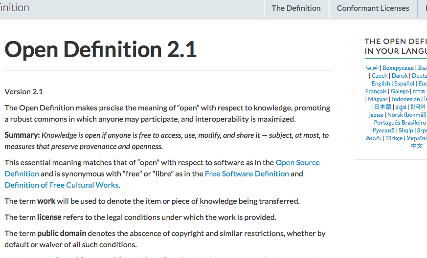Switch to Español translation
427x258 pixels.
[404, 84]
